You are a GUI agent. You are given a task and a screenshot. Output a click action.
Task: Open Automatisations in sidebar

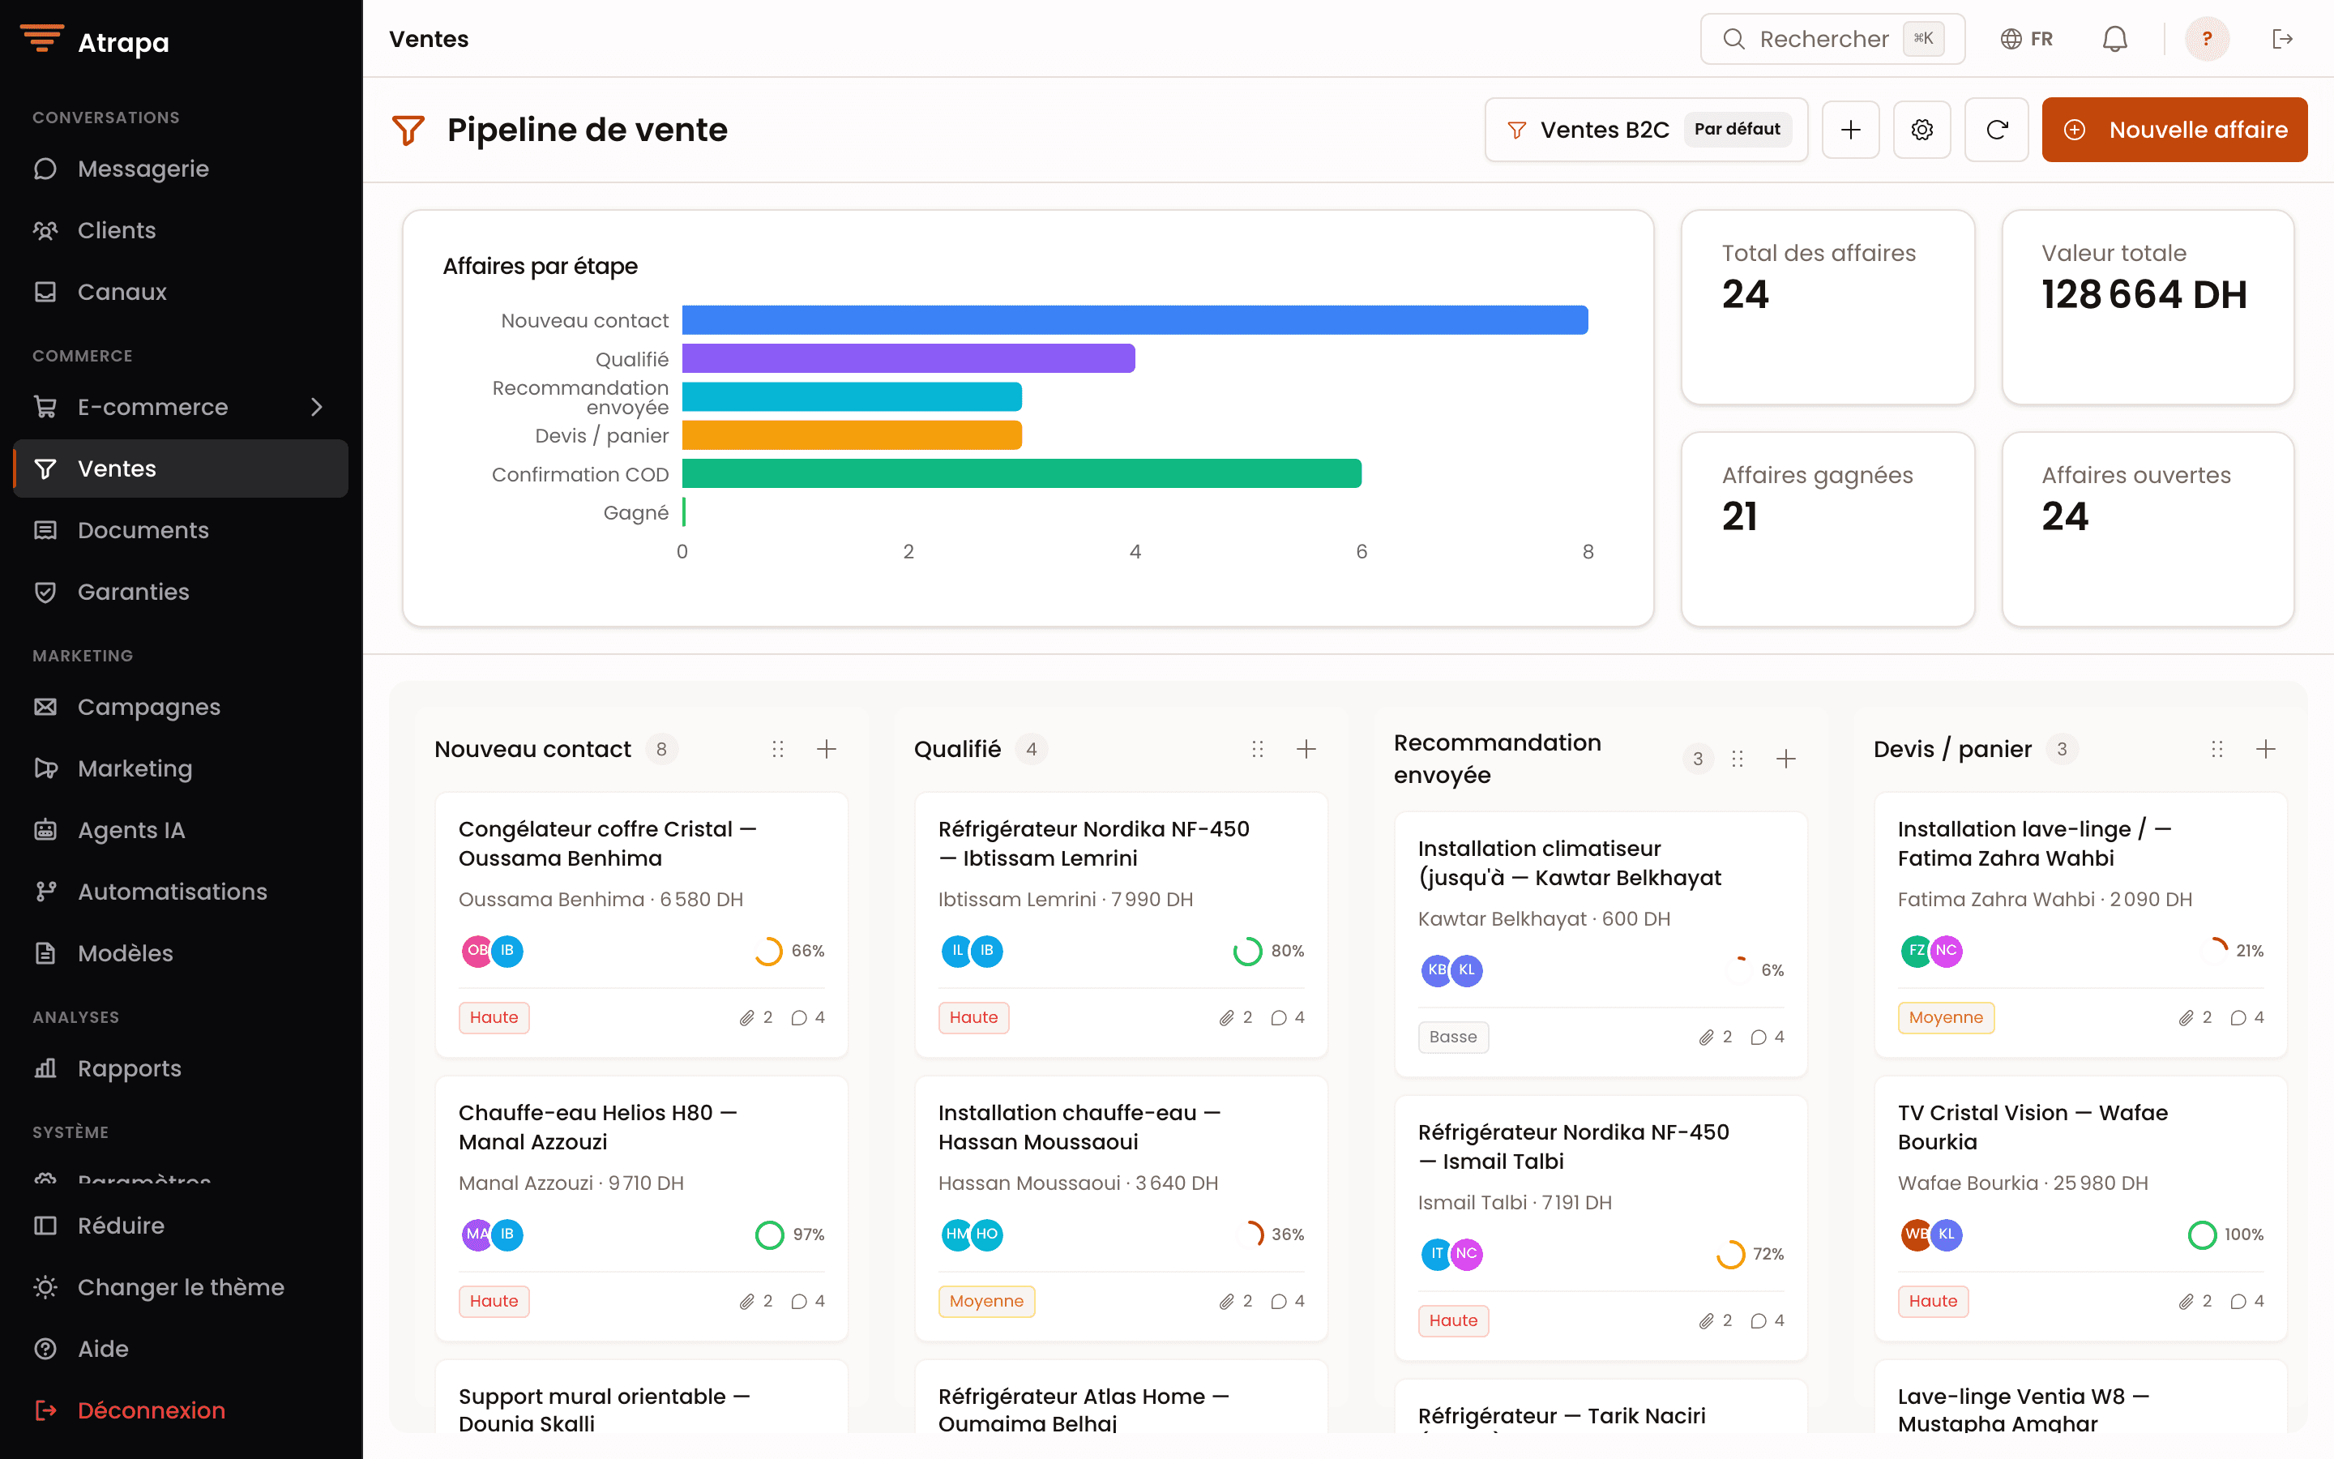[x=181, y=892]
